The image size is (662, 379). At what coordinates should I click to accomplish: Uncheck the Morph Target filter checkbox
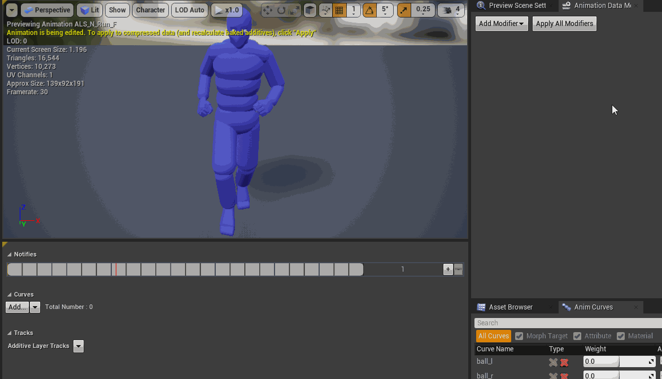point(519,336)
